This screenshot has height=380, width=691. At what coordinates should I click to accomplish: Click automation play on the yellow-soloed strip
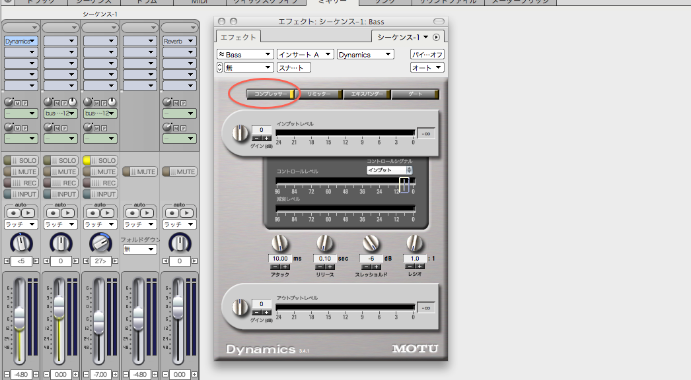pos(107,213)
